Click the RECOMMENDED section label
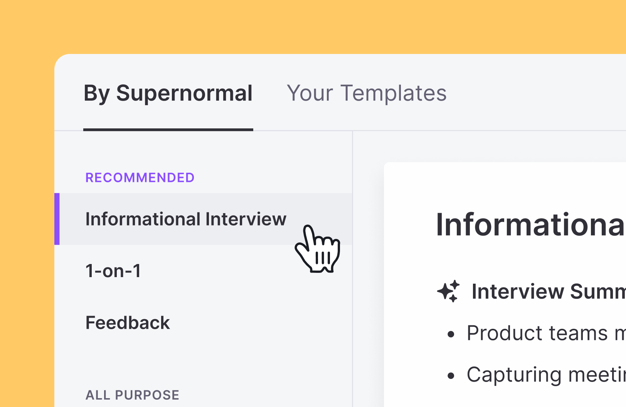The image size is (626, 407). tap(140, 178)
